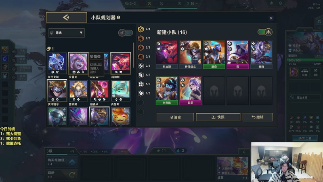This screenshot has width=323, height=182.
Task: Select the 4/4 gold trait icon
Action: [141, 29]
